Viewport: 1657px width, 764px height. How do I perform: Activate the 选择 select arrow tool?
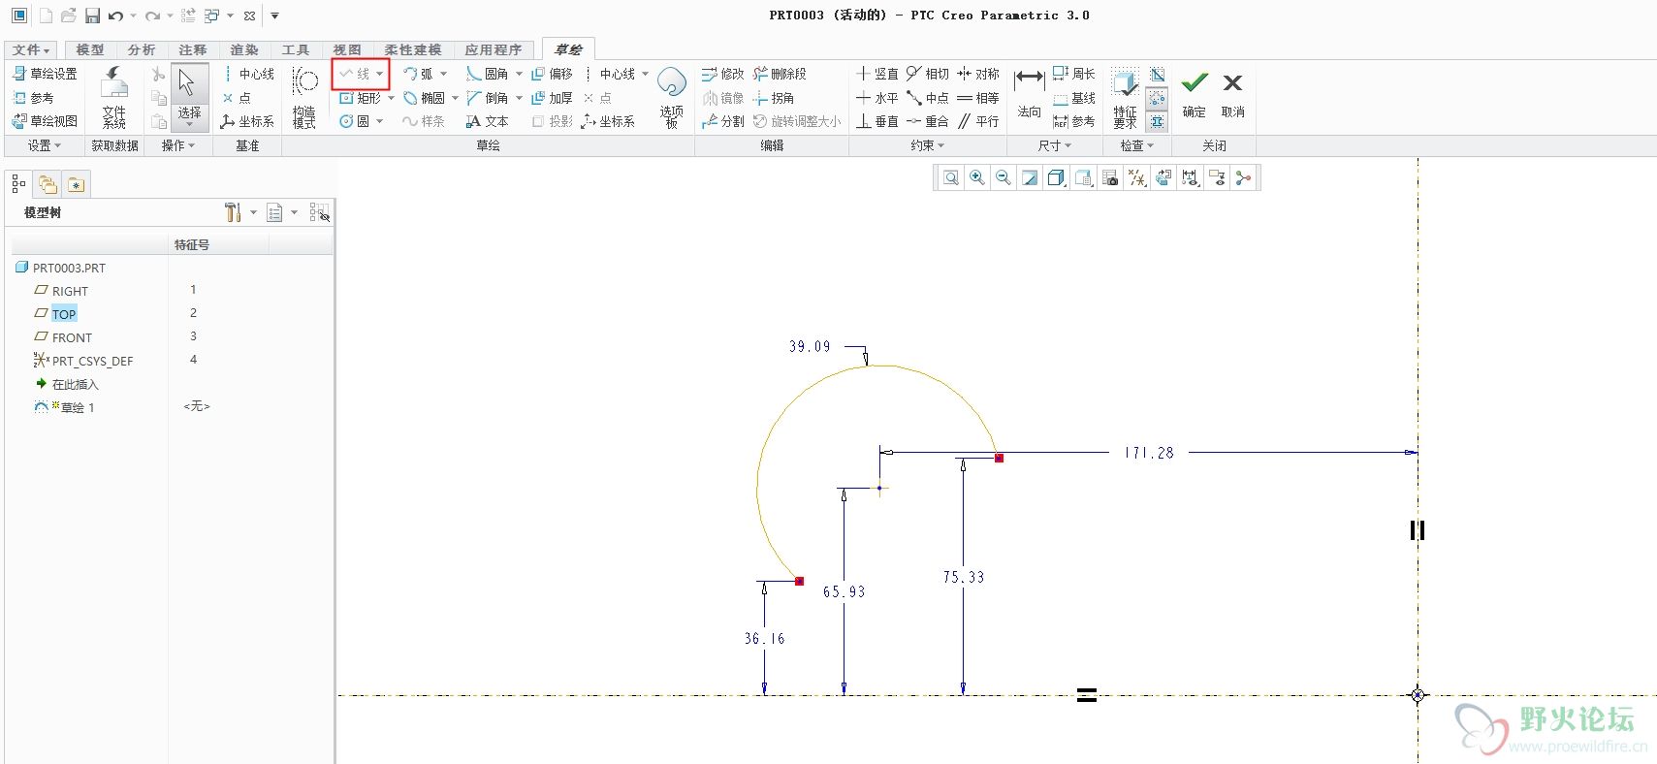click(x=189, y=98)
